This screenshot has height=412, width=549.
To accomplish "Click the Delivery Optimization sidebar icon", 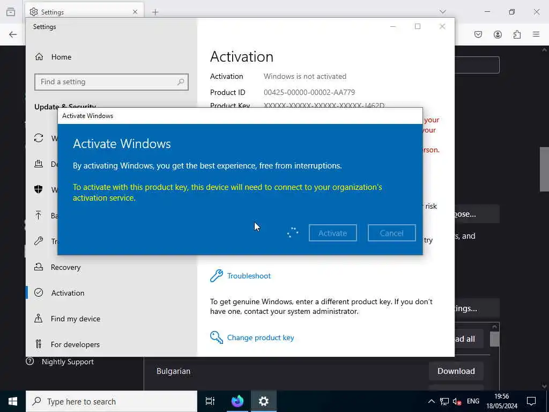I will (x=39, y=164).
